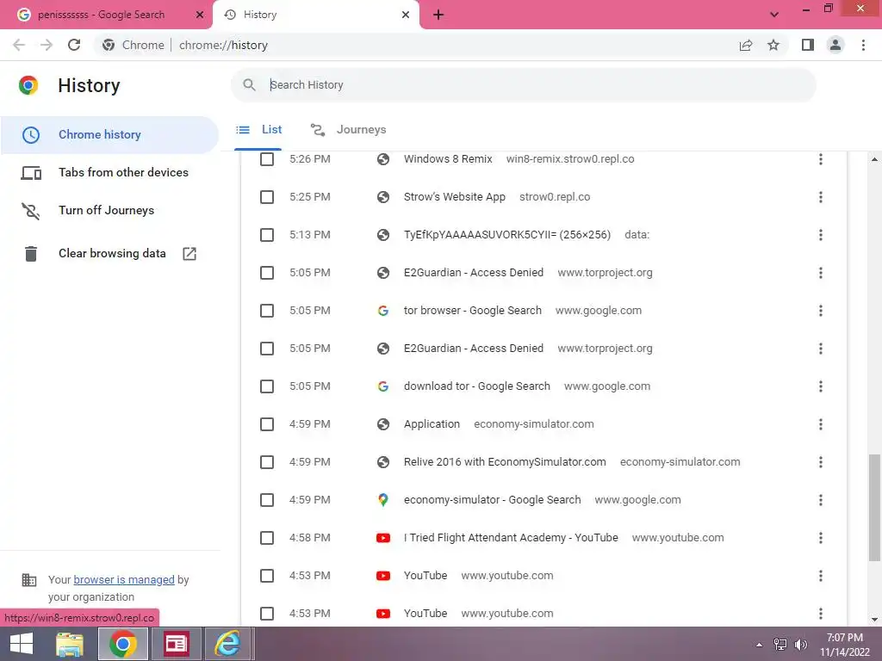Tick checkbox for download tor Google Search
This screenshot has width=882, height=661.
(x=267, y=386)
